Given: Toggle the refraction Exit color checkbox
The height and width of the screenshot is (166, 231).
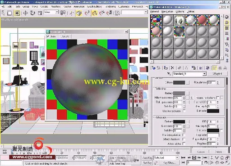Looking at the screenshot, I should pos(221,130).
